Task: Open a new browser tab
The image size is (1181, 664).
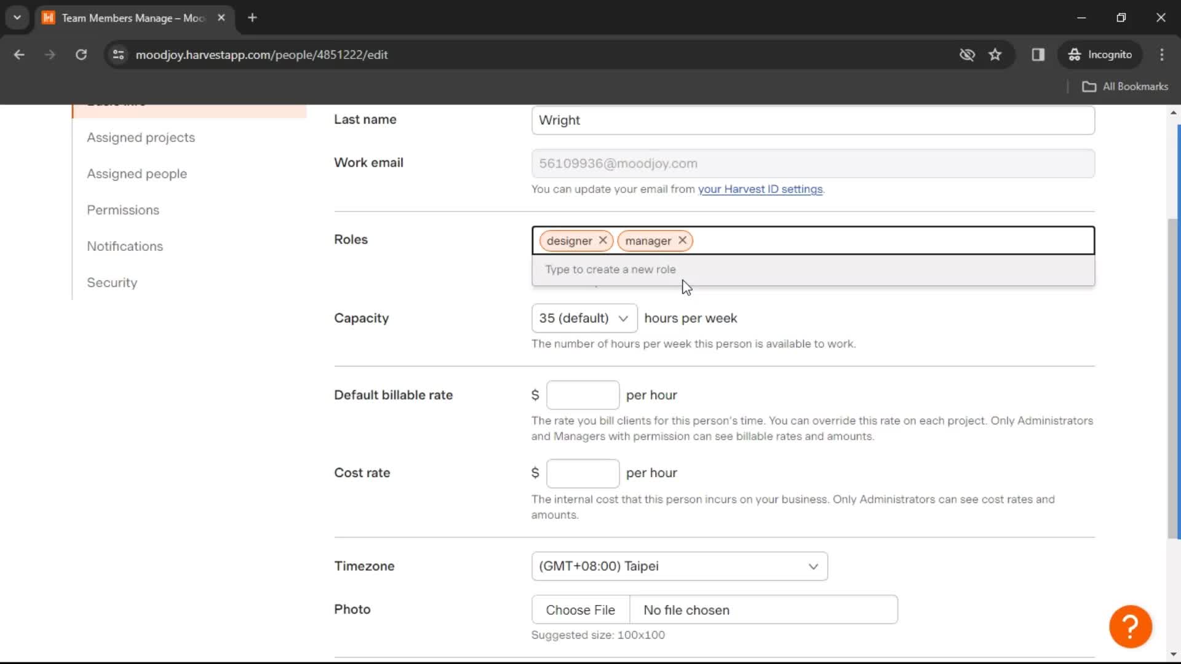Action: click(x=252, y=18)
